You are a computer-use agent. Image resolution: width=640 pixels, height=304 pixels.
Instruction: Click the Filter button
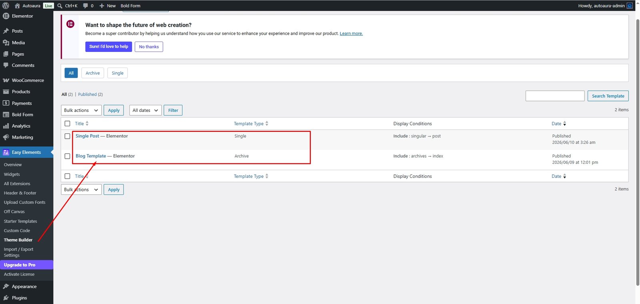coord(173,110)
